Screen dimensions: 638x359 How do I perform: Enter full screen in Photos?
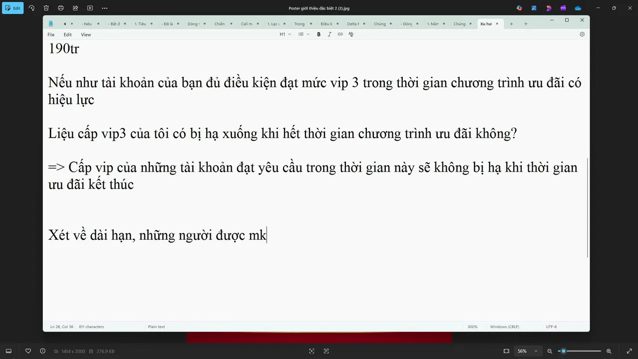629,351
